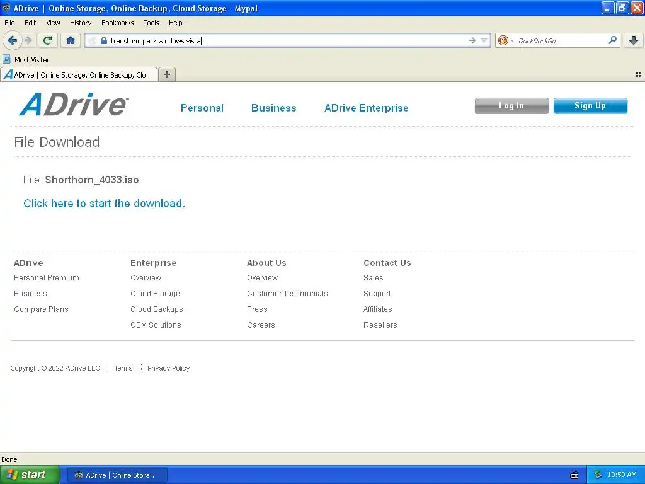This screenshot has height=484, width=645.
Task: Open the Resellers link
Action: point(380,325)
